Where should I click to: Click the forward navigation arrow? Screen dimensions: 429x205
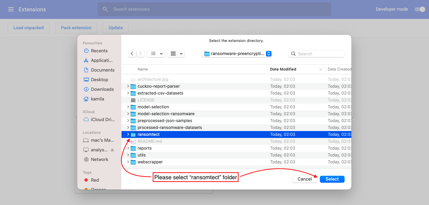(x=141, y=54)
